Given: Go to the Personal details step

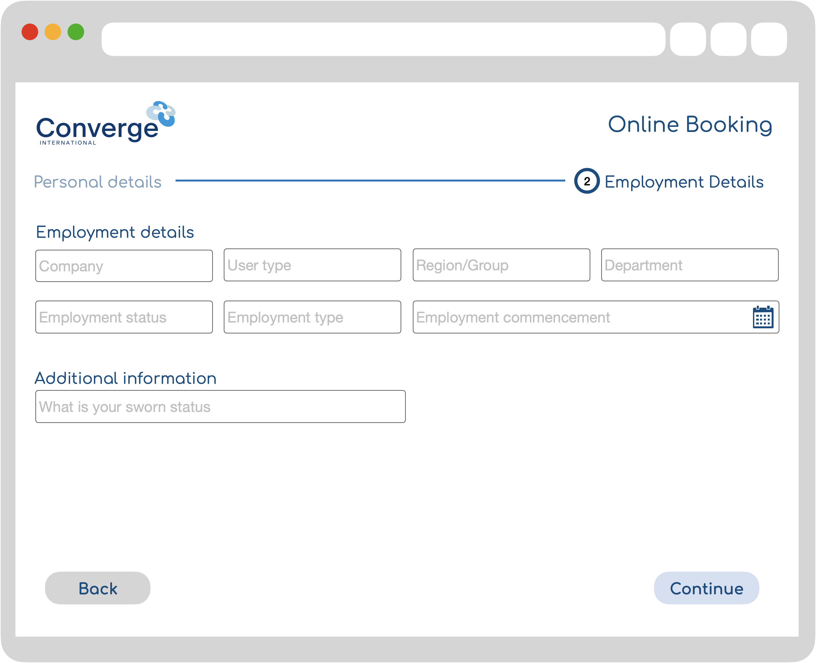Looking at the screenshot, I should [98, 182].
